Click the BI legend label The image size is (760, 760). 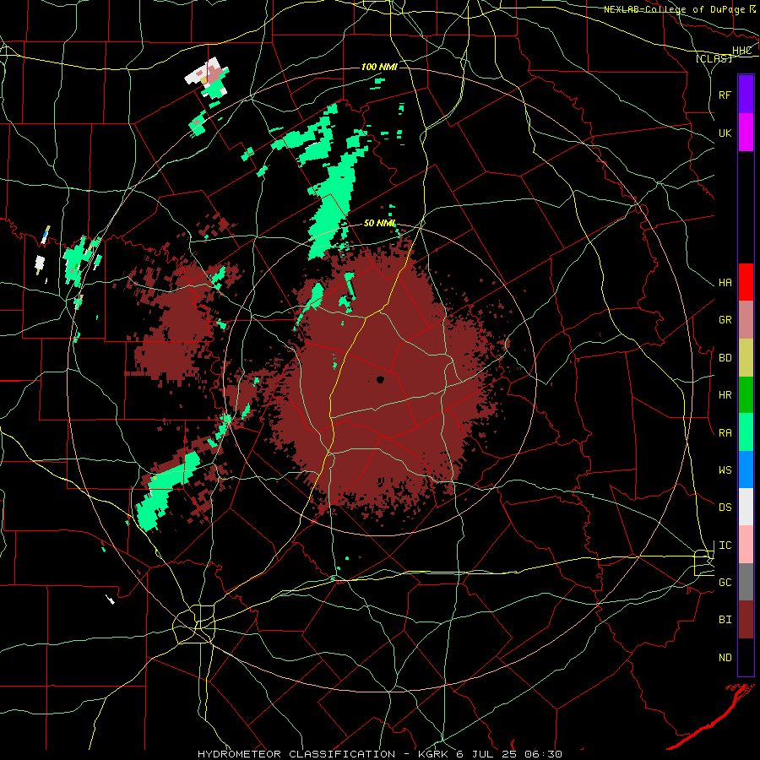pos(725,620)
